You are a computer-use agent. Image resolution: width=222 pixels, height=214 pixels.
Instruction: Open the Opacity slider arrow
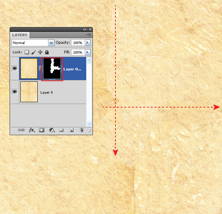click(x=87, y=43)
